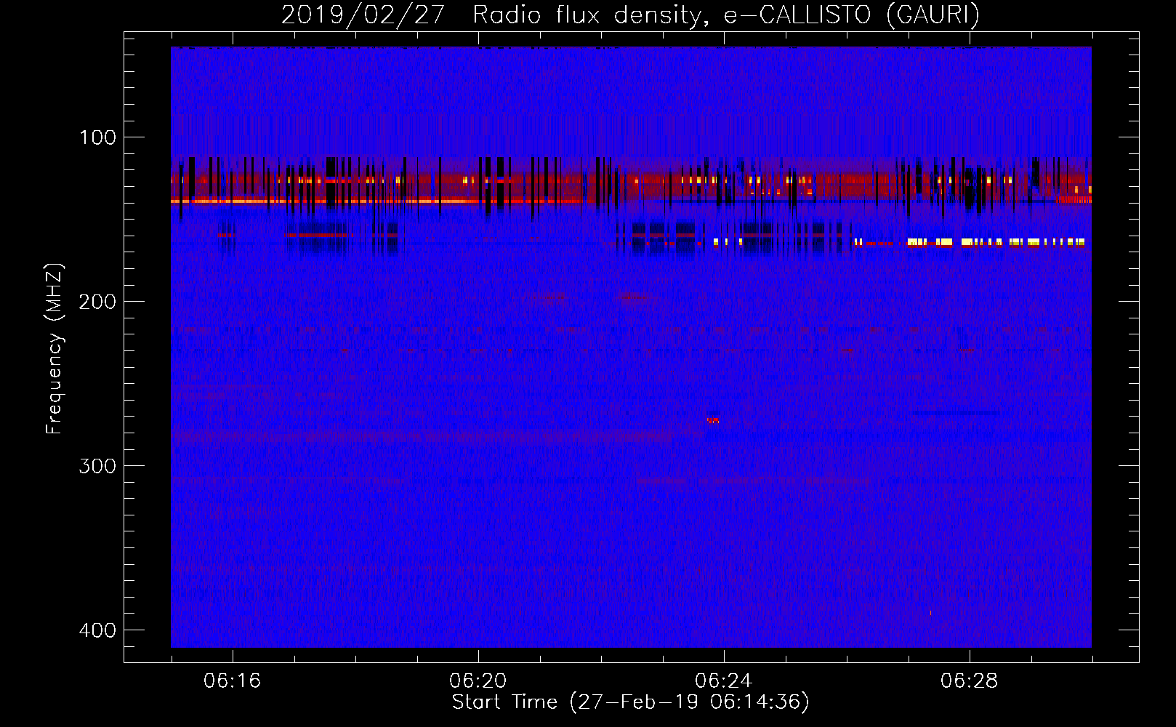
Task: Click the 300 frequency tick label
Action: click(97, 466)
